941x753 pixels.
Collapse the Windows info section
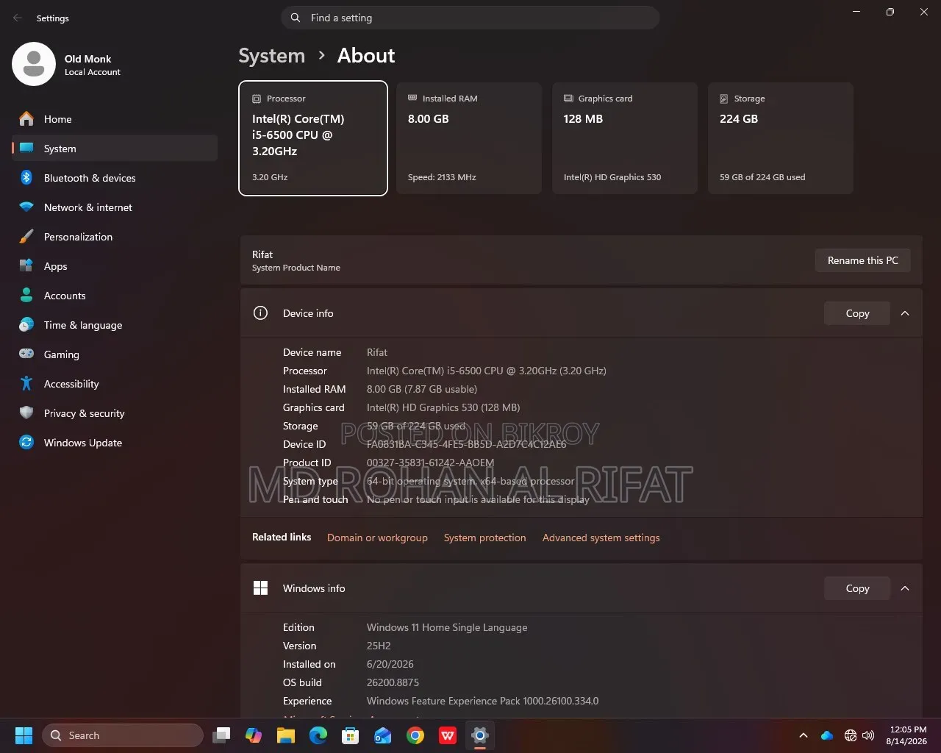coord(905,588)
